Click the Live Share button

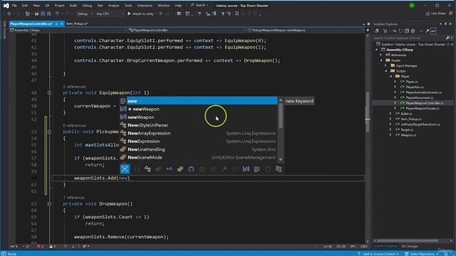point(435,14)
